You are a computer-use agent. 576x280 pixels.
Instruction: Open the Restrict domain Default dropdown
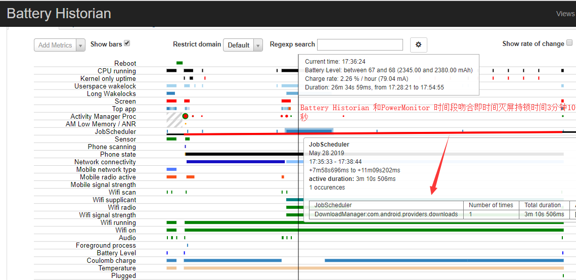[243, 45]
